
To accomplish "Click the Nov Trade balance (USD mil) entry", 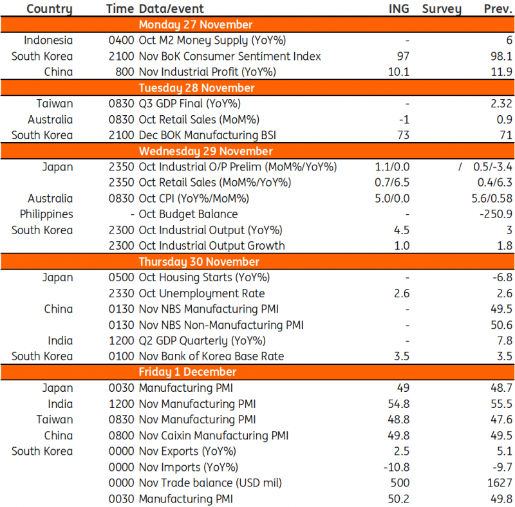I will tap(210, 483).
